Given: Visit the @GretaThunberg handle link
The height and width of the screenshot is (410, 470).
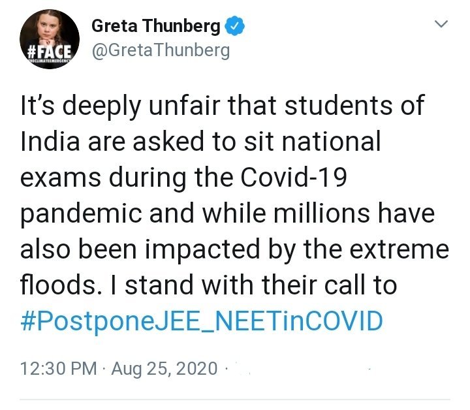Looking at the screenshot, I should 161,50.
